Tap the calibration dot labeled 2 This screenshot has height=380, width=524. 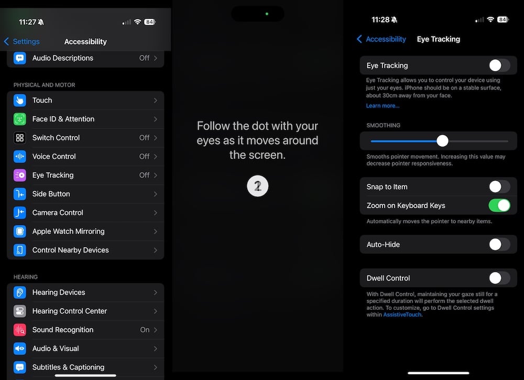click(x=257, y=186)
